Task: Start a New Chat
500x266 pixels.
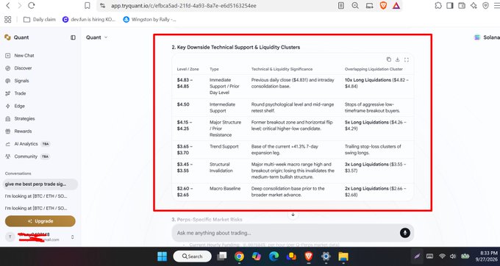Action: coord(20,55)
